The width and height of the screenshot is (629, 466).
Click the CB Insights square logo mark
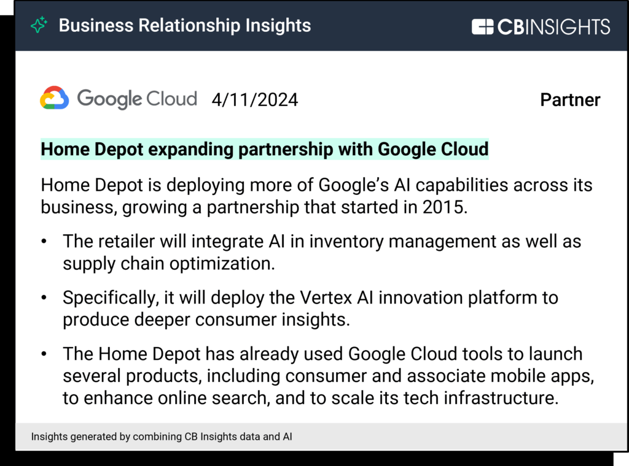click(x=483, y=27)
